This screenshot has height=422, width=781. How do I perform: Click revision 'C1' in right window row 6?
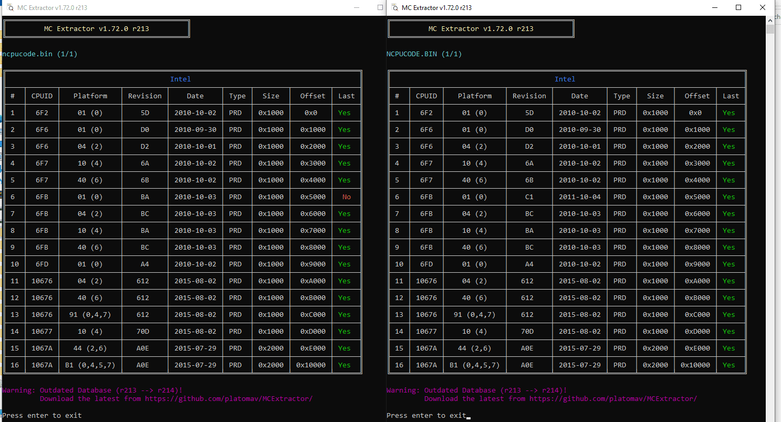529,197
